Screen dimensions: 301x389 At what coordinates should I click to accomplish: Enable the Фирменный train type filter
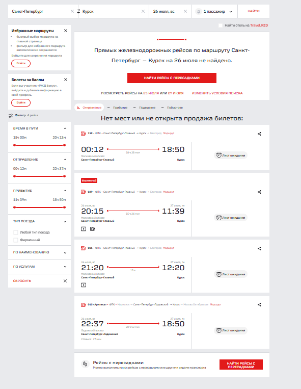pyautogui.click(x=16, y=240)
